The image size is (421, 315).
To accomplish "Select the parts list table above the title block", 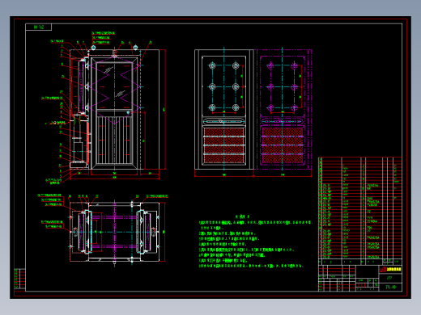I will (360, 208).
